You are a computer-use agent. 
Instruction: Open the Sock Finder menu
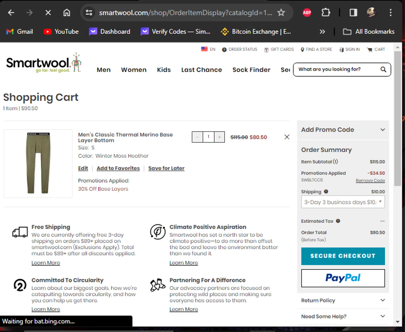251,70
